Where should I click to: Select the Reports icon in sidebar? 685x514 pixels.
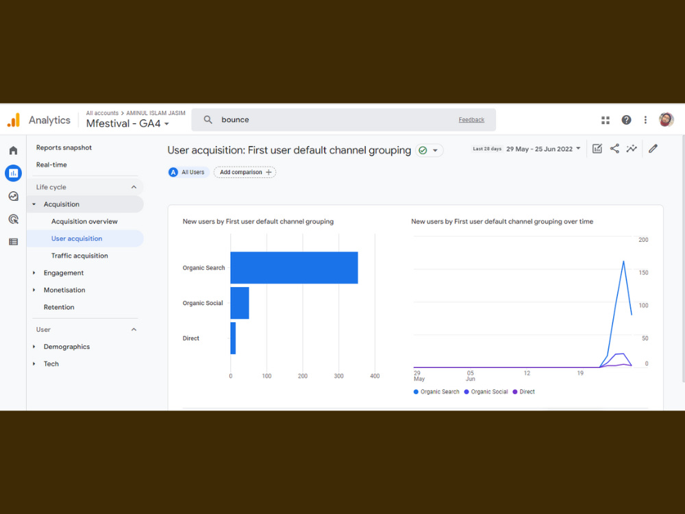tap(14, 173)
